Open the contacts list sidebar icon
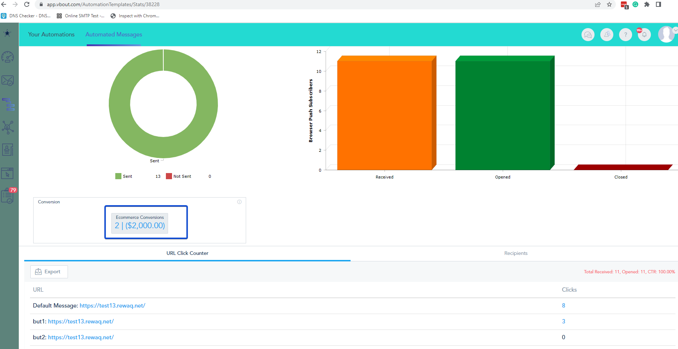 coord(8,150)
